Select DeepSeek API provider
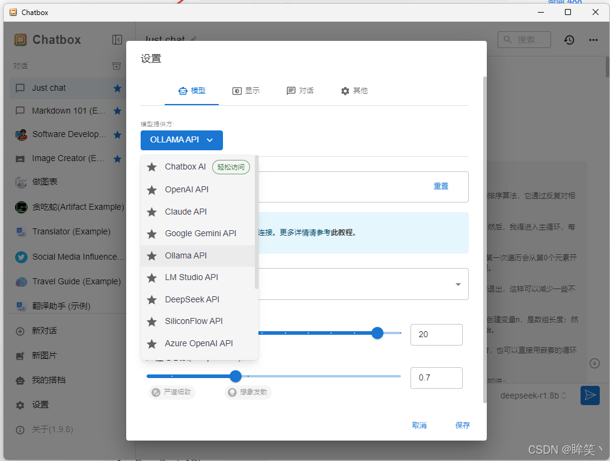 (x=198, y=299)
